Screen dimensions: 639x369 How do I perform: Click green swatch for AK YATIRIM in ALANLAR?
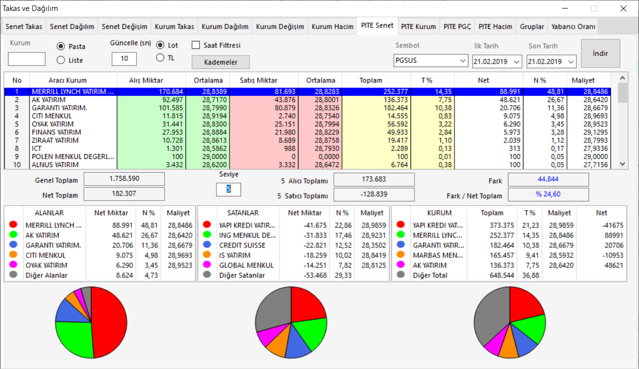coord(13,235)
